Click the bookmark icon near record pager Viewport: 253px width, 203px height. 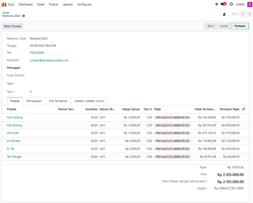click(x=224, y=14)
